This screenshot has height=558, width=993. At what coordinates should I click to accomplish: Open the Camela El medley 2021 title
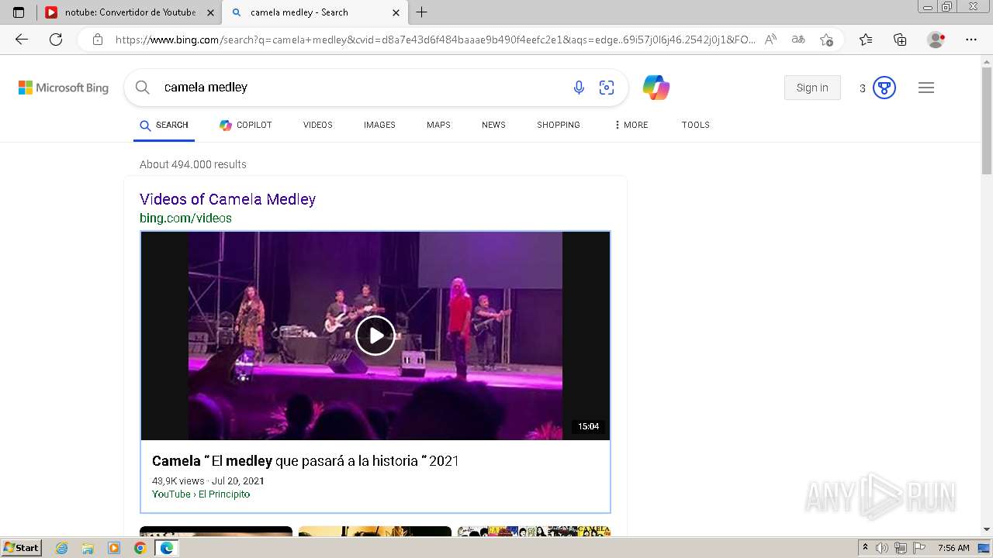306,461
